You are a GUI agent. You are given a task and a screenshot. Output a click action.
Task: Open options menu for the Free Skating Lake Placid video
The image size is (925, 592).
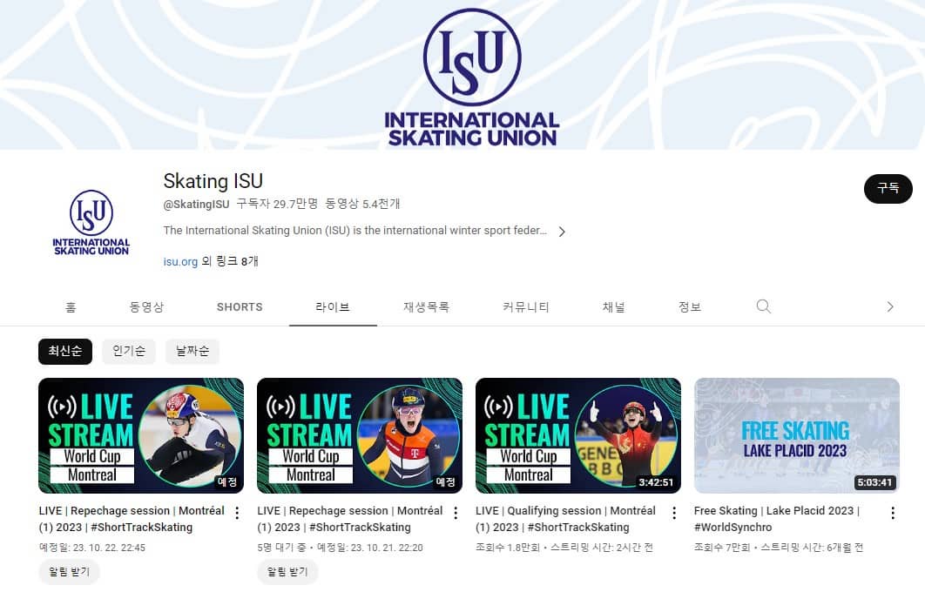893,513
